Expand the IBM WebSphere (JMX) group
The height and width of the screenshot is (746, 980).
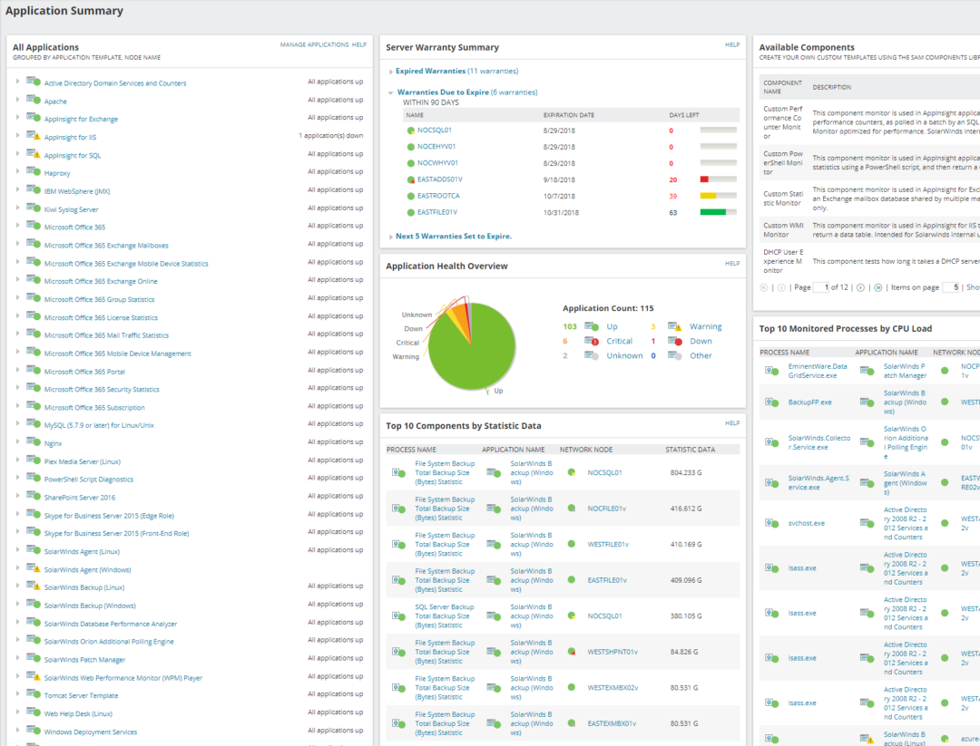coord(17,189)
